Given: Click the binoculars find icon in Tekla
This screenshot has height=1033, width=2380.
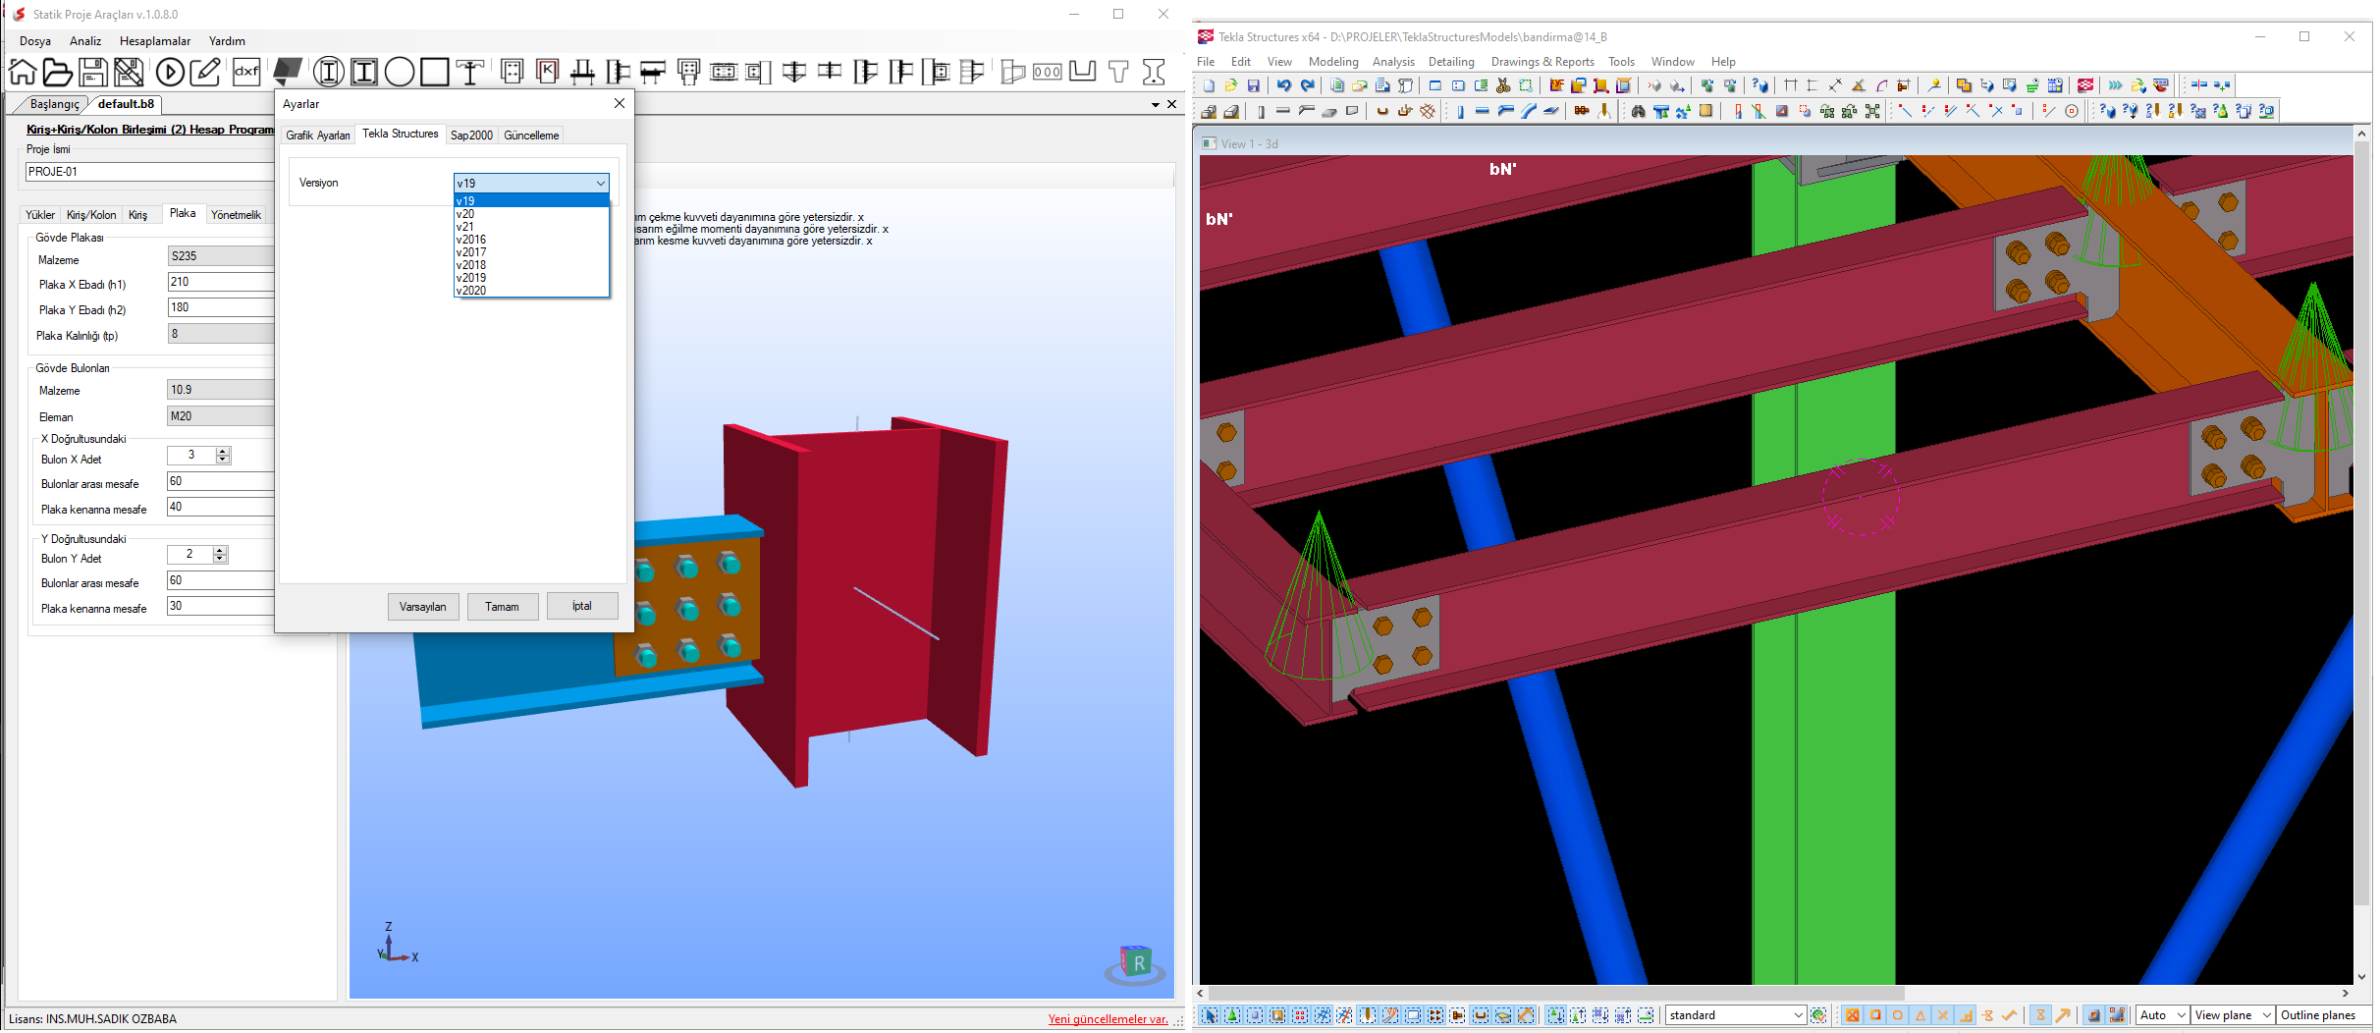Looking at the screenshot, I should coord(1638,111).
